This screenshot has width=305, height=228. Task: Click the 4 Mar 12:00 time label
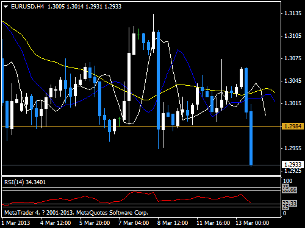tap(56, 223)
